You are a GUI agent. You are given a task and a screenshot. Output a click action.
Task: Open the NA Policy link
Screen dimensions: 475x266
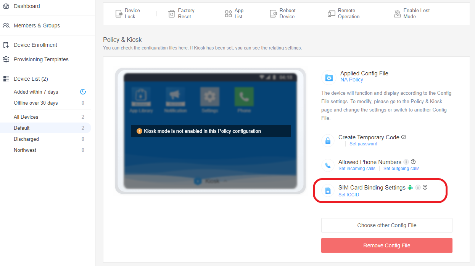351,80
